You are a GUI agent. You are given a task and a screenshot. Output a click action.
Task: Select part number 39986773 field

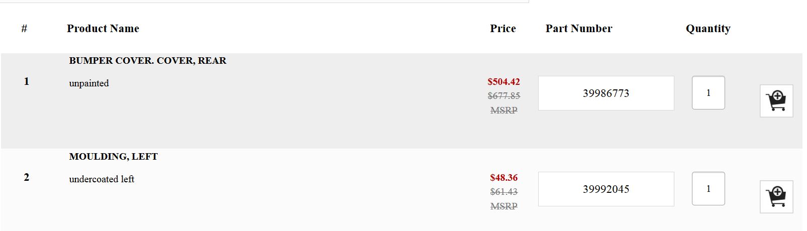606,93
